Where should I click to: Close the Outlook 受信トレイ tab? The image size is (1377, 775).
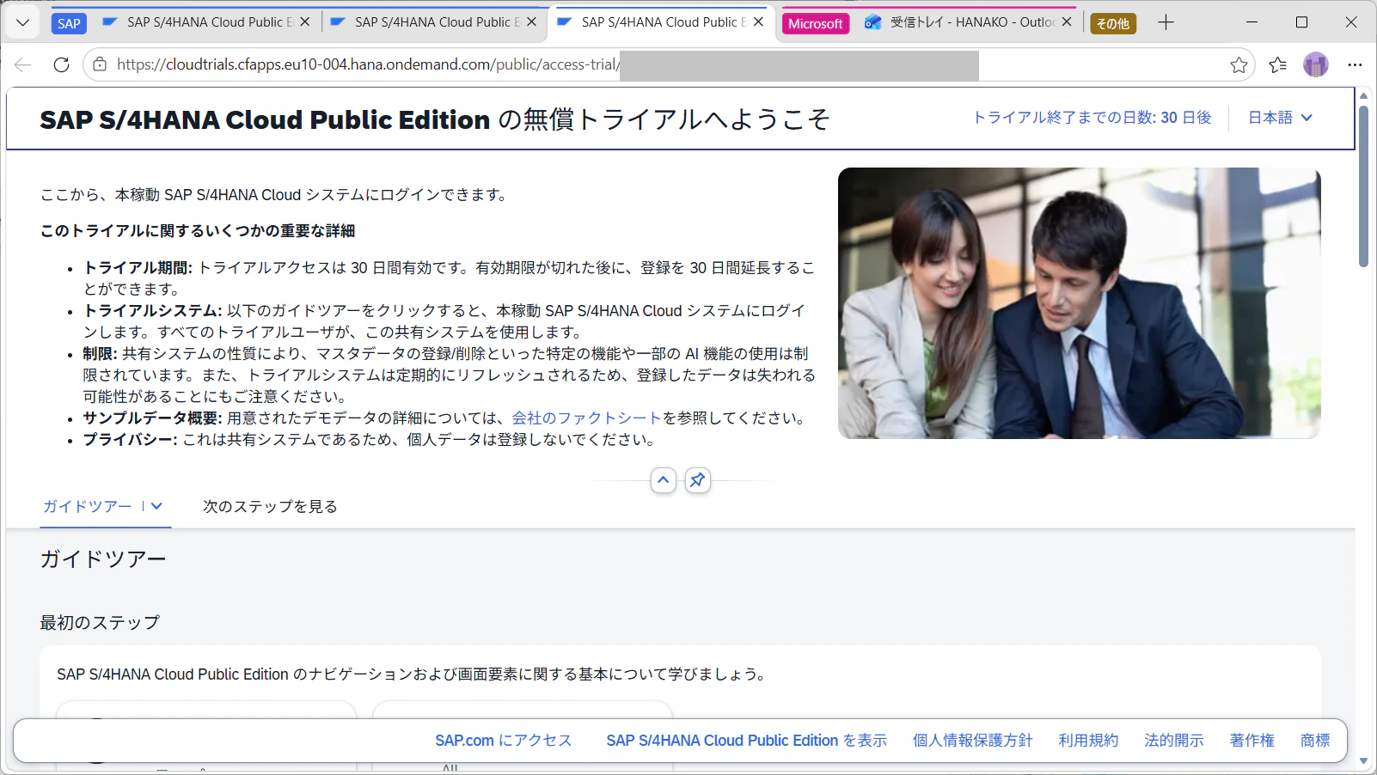1067,22
